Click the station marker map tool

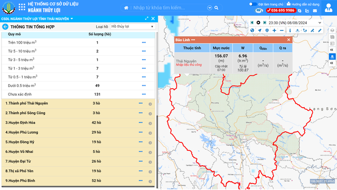point(297,31)
